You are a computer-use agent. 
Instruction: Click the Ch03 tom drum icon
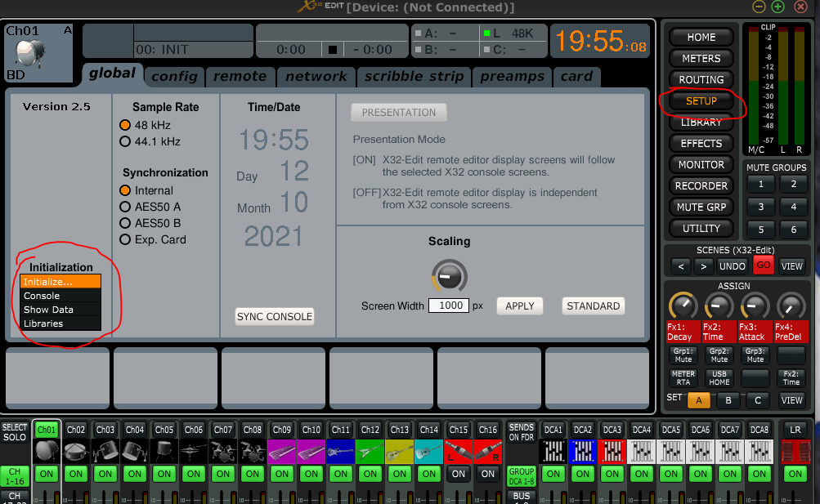coord(105,451)
